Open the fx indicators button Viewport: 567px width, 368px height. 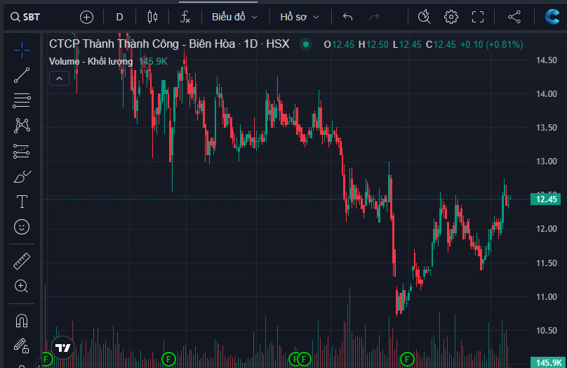click(185, 17)
